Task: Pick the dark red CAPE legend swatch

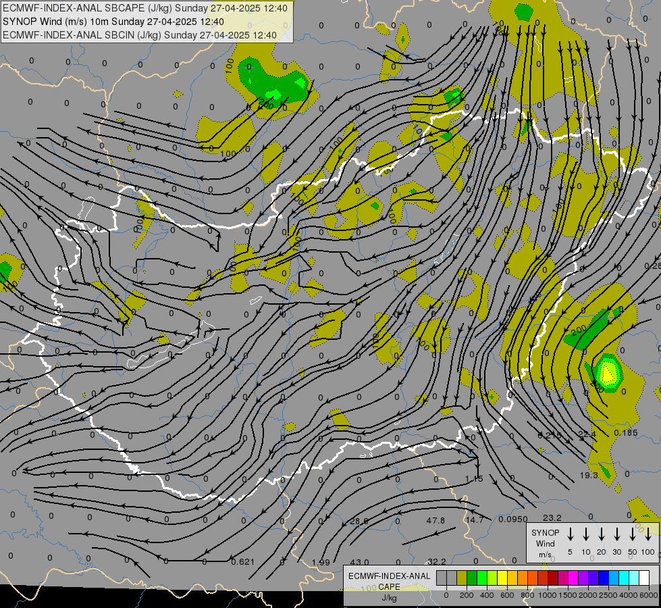Action: point(554,578)
